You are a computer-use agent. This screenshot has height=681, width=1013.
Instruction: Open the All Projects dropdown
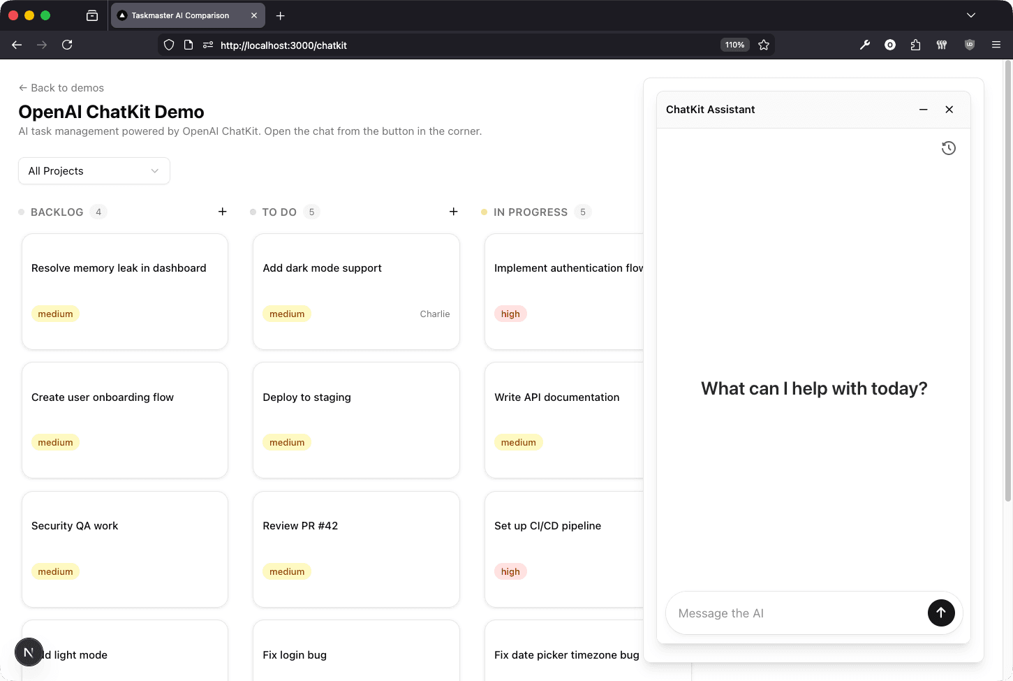tap(94, 170)
